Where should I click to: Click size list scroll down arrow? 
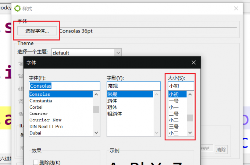[x=190, y=133]
